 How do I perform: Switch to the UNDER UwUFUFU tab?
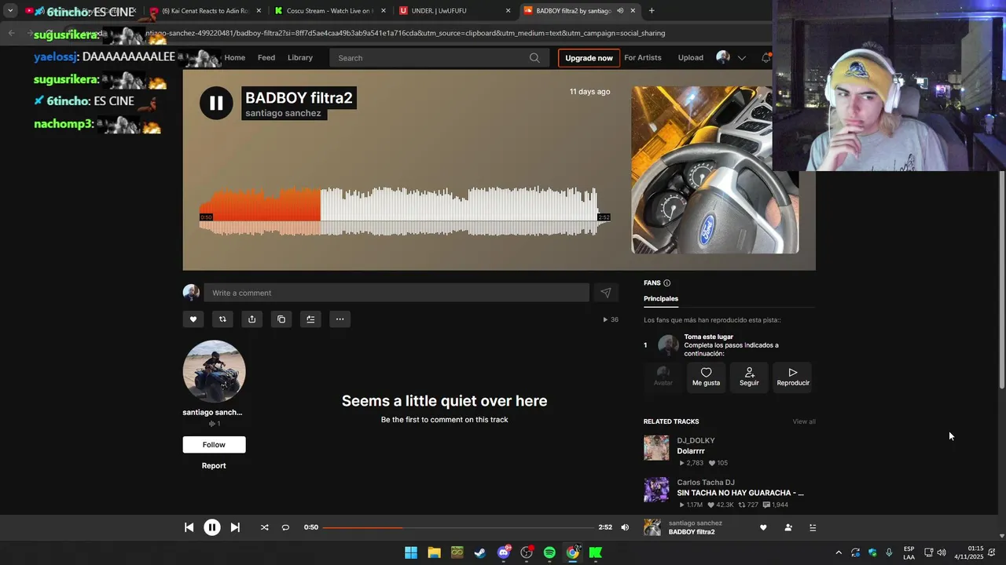pyautogui.click(x=453, y=11)
